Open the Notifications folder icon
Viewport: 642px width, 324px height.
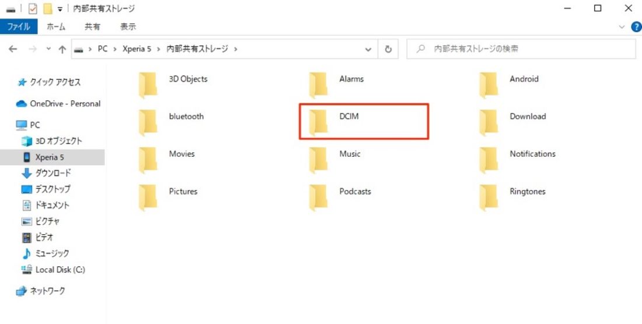tap(489, 160)
